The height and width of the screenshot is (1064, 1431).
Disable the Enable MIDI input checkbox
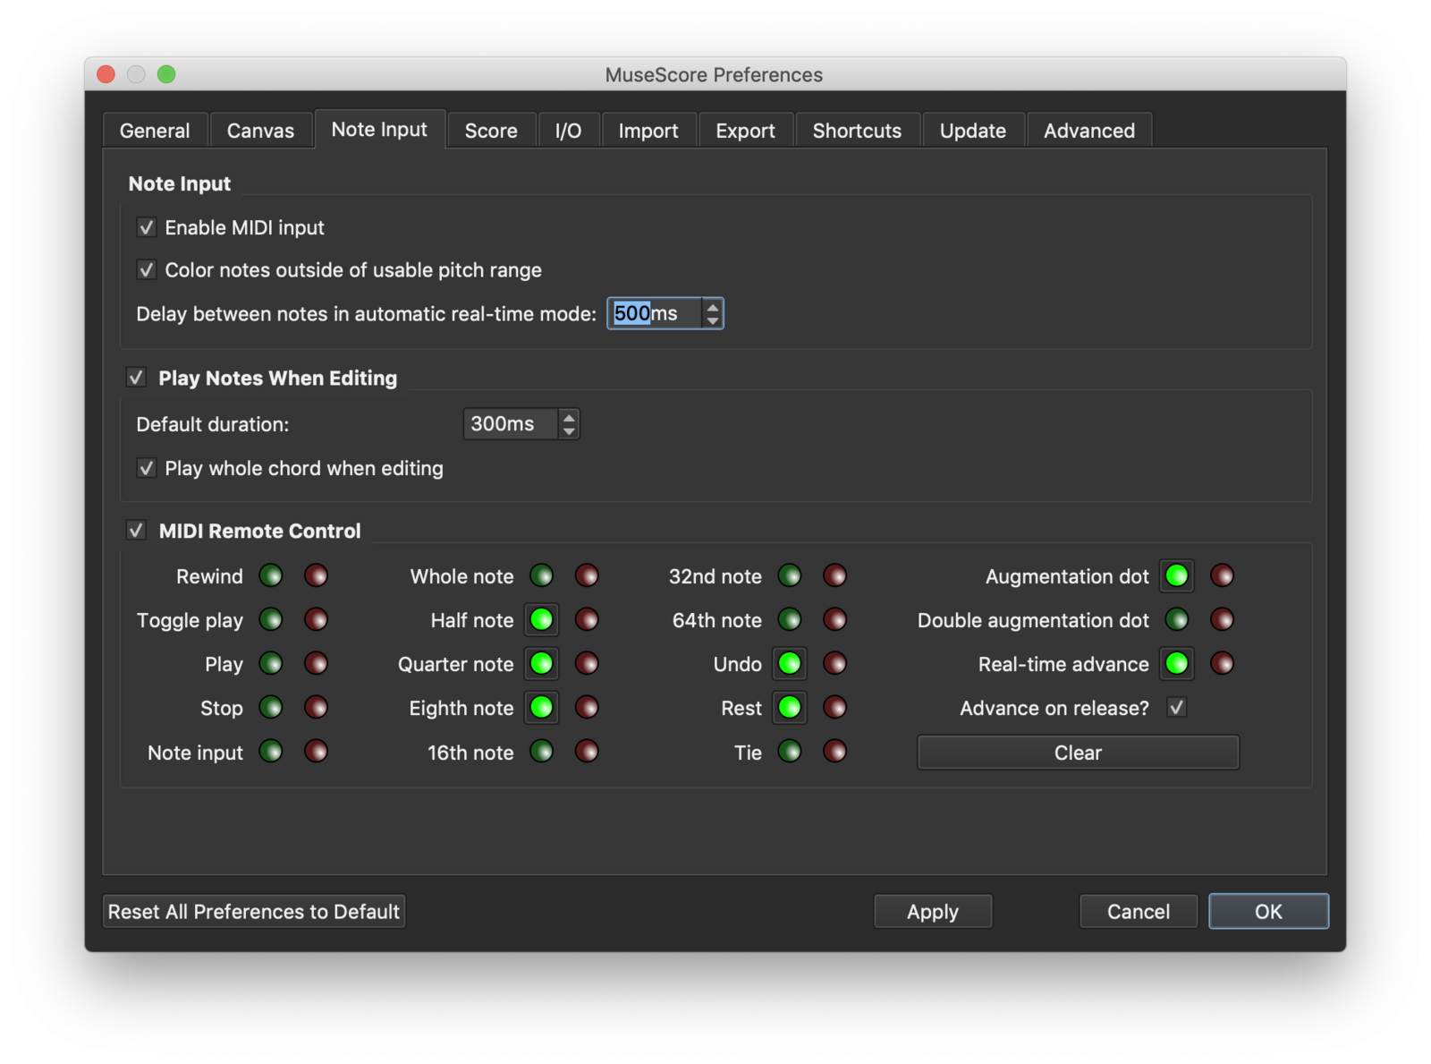coord(147,227)
